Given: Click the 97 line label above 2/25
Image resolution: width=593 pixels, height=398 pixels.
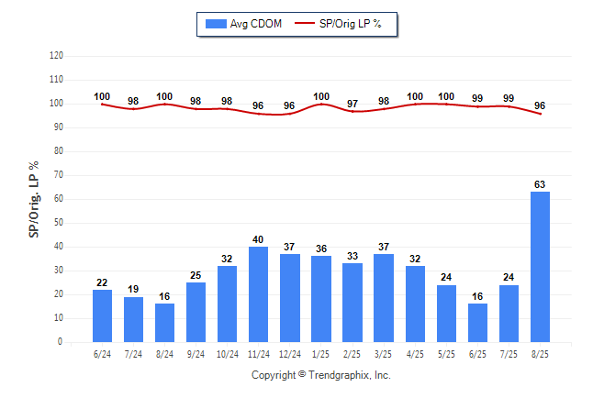Looking at the screenshot, I should click(x=352, y=104).
